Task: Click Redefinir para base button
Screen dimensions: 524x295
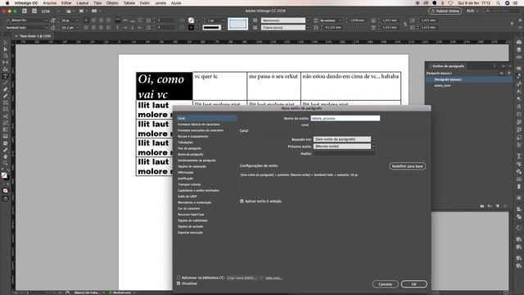Action: (407, 166)
